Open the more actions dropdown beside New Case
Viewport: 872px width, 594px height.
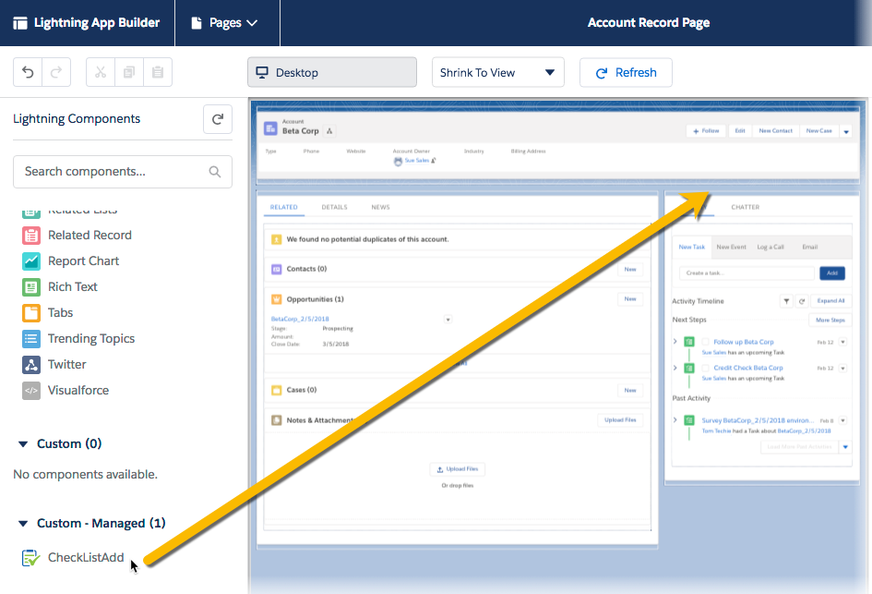(x=846, y=132)
